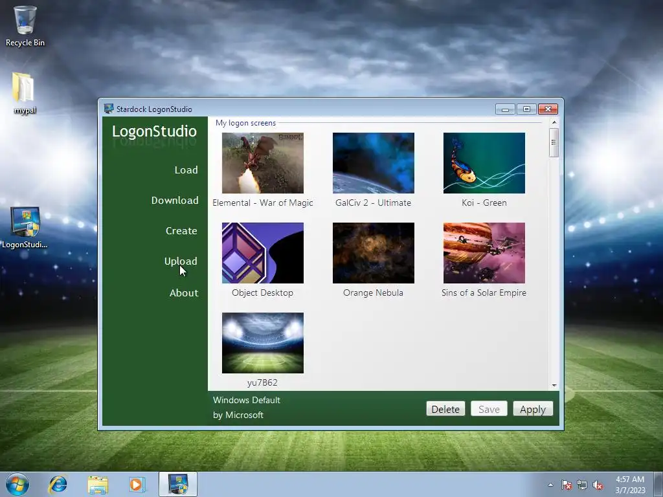The height and width of the screenshot is (497, 663).
Task: Click the scrollbar up arrow in logon list
Action: pyautogui.click(x=554, y=122)
